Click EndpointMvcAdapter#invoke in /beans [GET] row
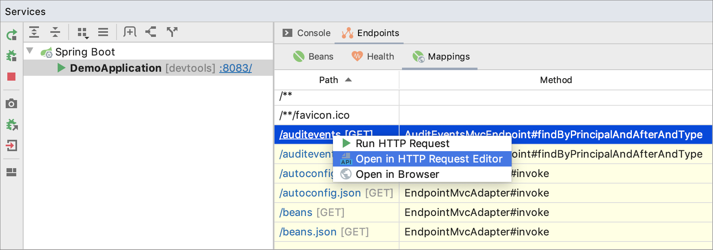Screen dimensions: 713x250 coord(477,212)
